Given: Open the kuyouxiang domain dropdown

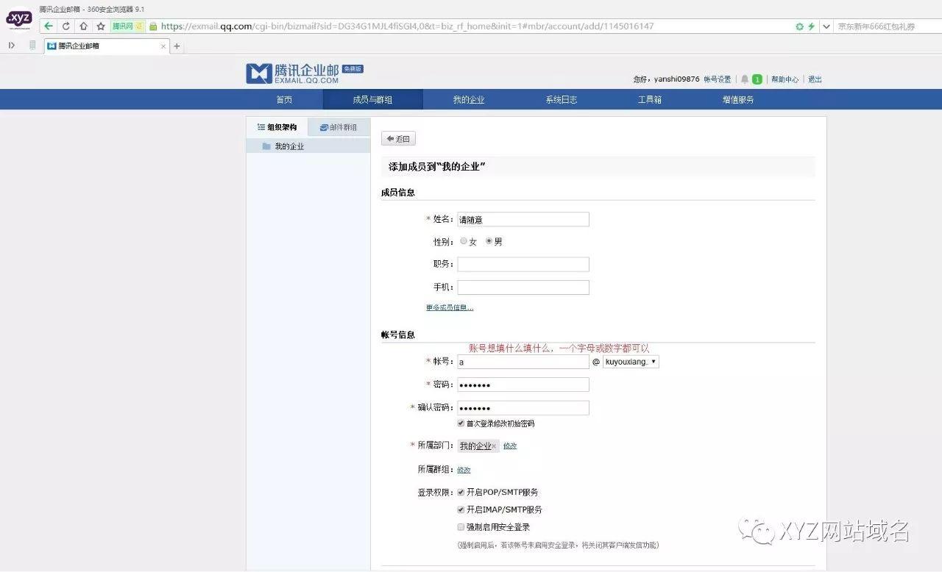Looking at the screenshot, I should click(630, 361).
